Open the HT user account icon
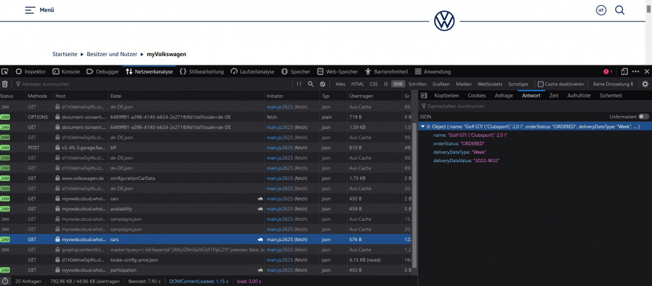This screenshot has height=286, width=652. point(601,10)
